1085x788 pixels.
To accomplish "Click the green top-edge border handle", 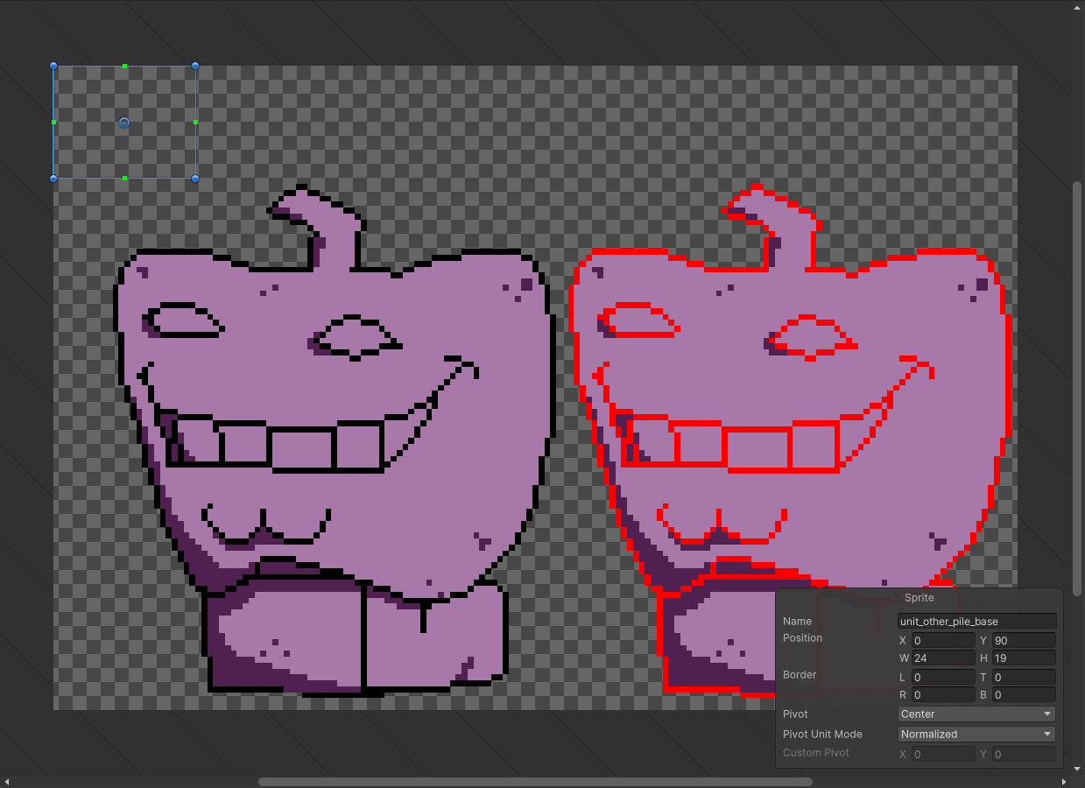I will (x=125, y=66).
